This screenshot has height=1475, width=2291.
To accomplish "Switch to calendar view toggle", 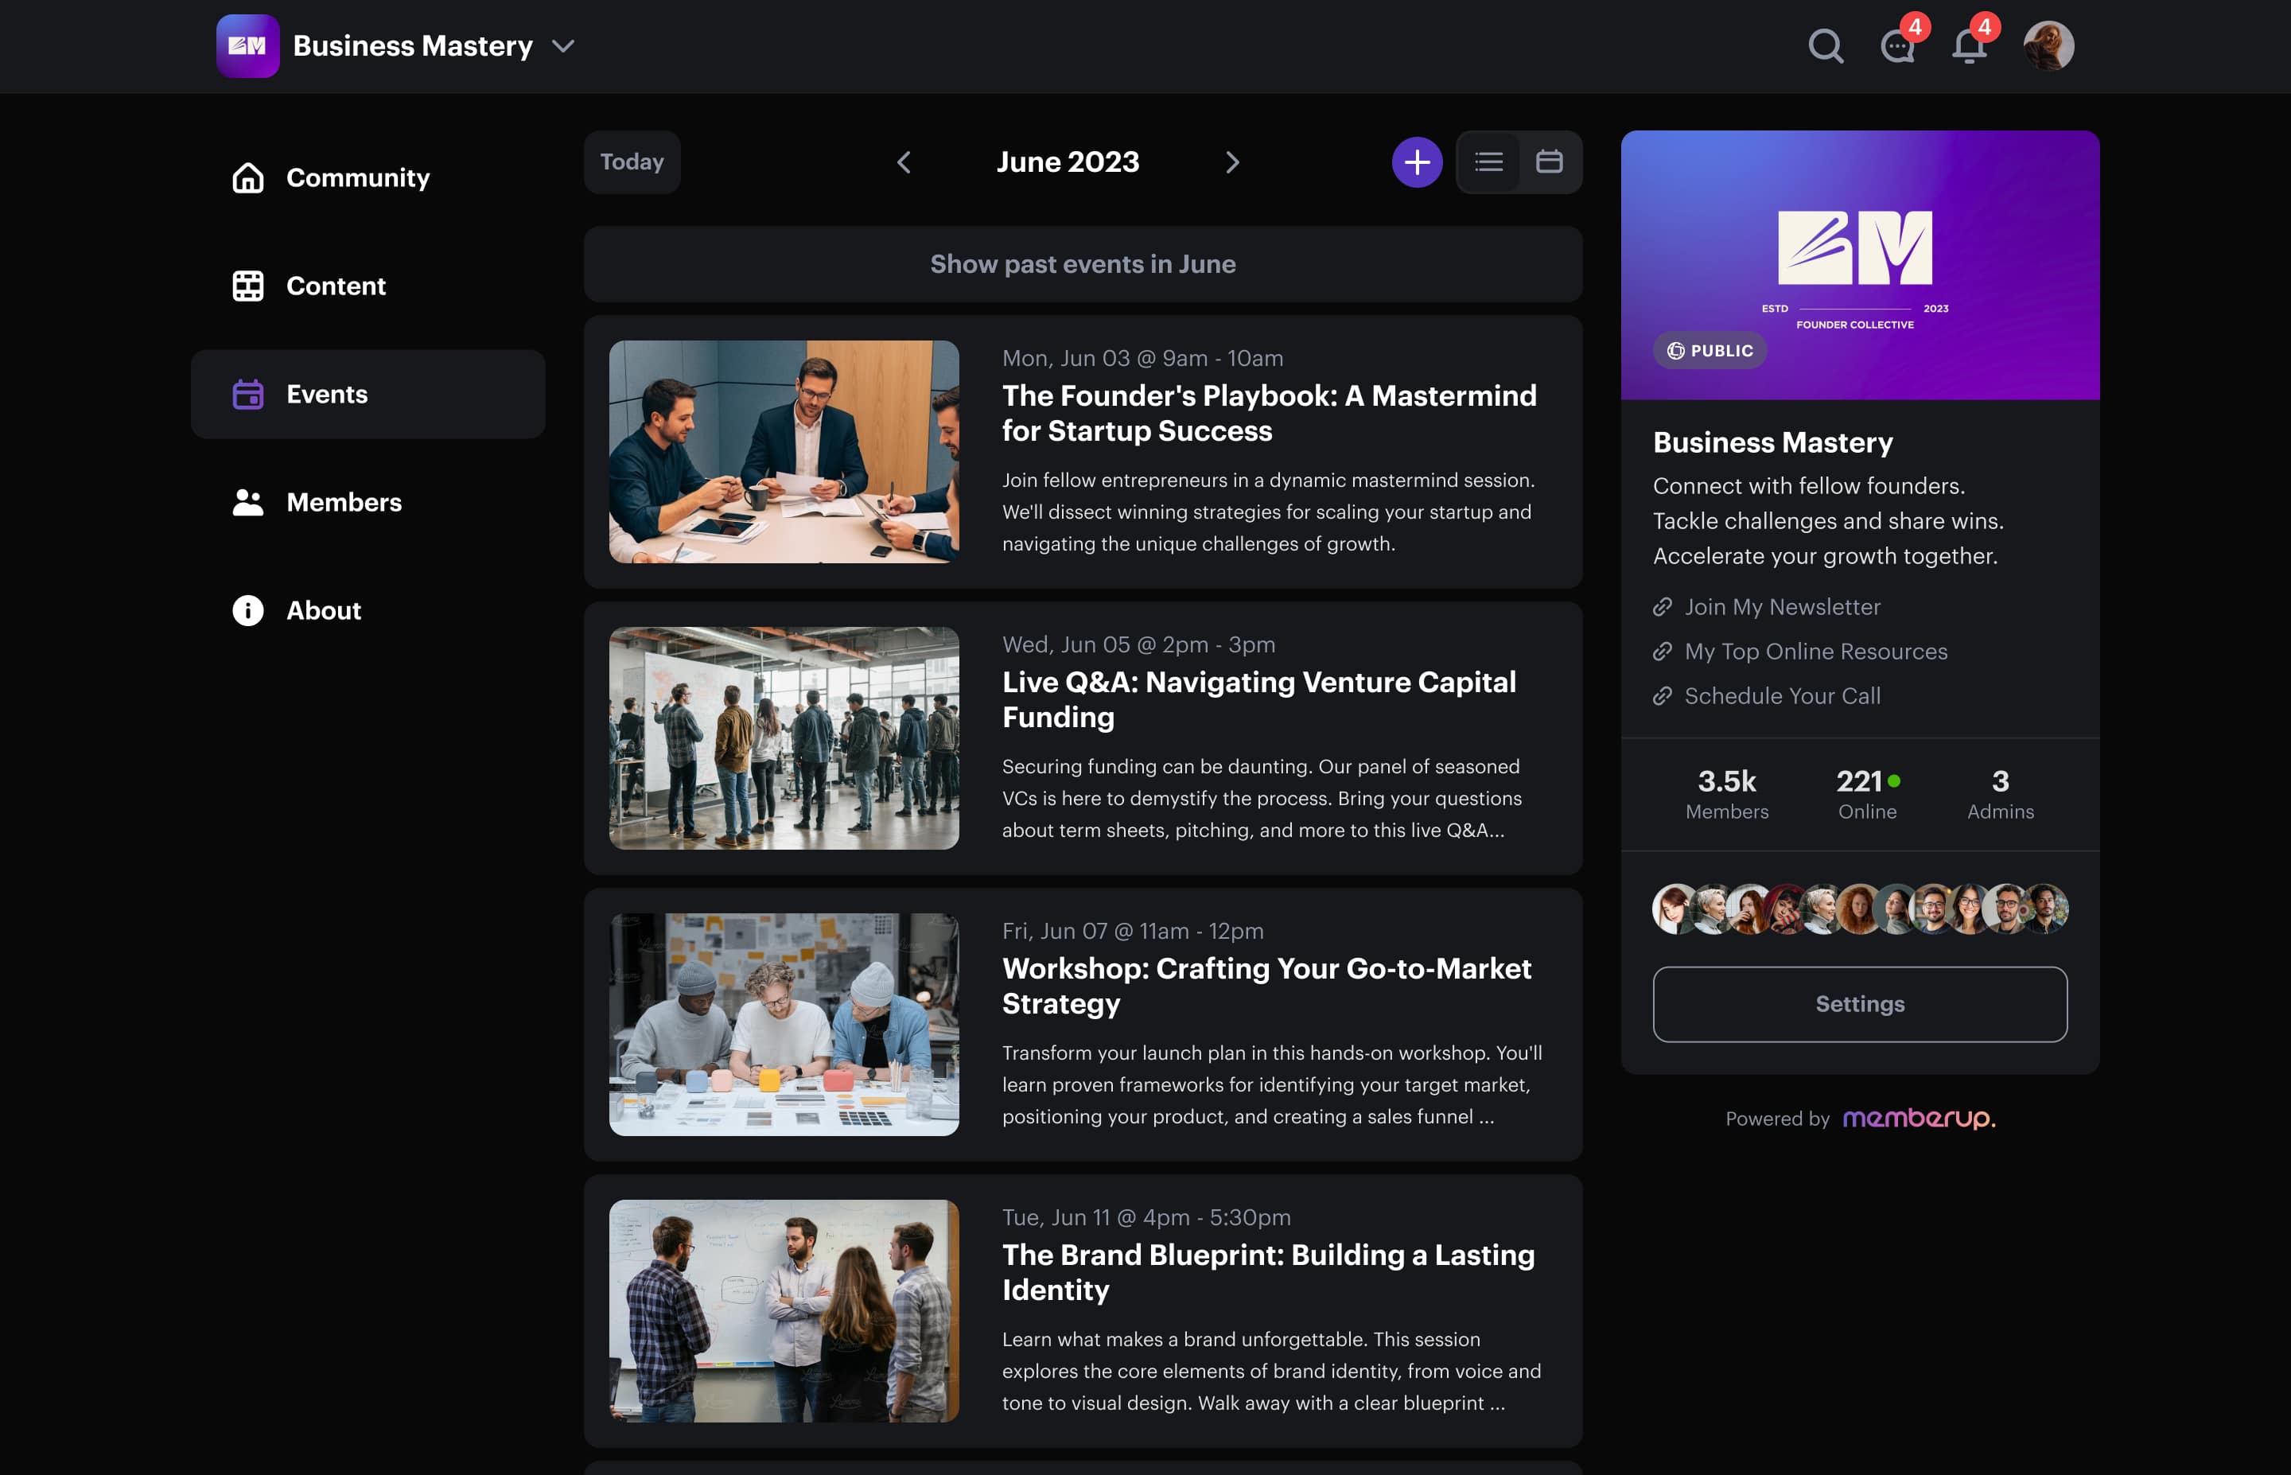I will 1548,162.
